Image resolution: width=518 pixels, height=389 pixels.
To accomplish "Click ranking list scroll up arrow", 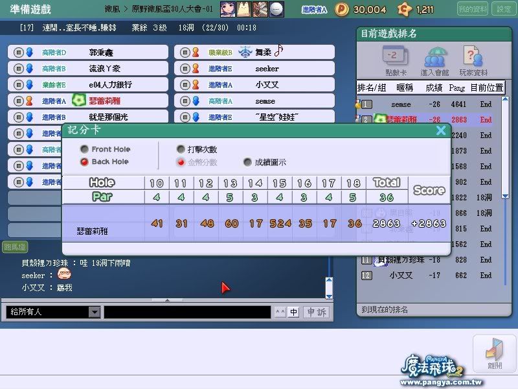I will pyautogui.click(x=505, y=99).
